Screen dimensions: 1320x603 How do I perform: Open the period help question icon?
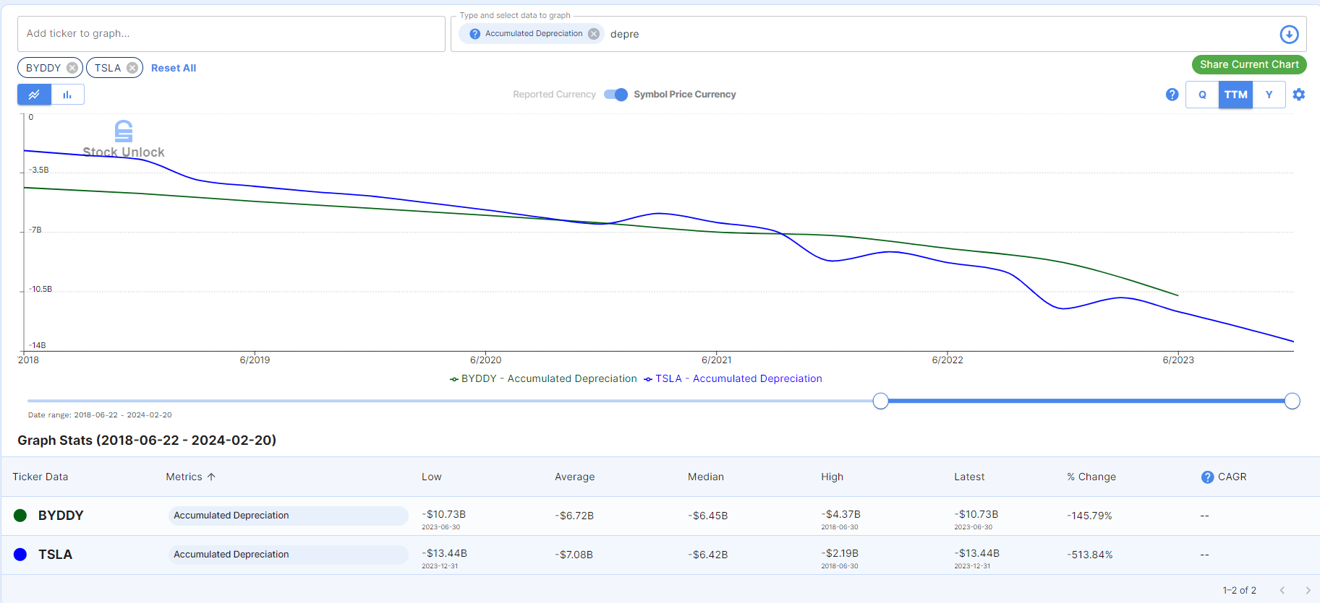pos(1172,95)
